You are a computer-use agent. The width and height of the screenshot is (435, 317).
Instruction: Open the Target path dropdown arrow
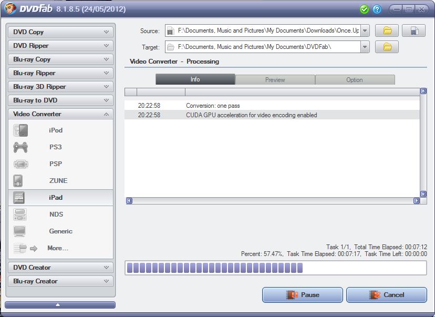[365, 47]
